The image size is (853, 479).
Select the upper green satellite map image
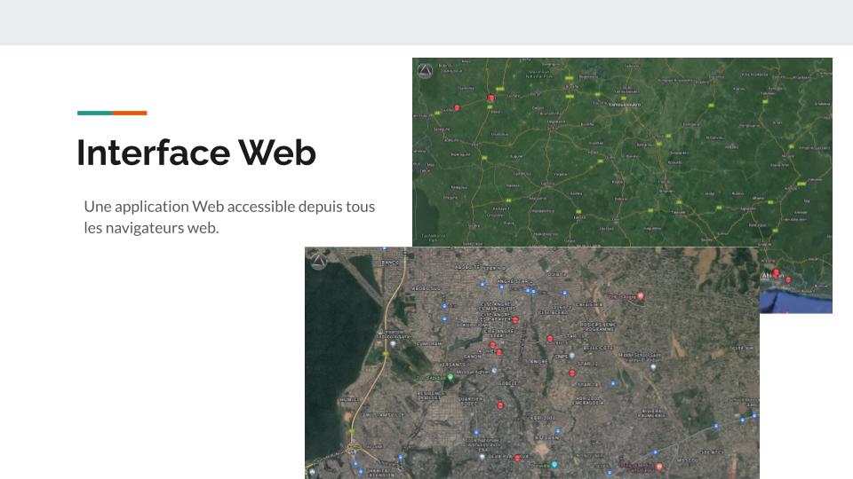tap(622, 151)
